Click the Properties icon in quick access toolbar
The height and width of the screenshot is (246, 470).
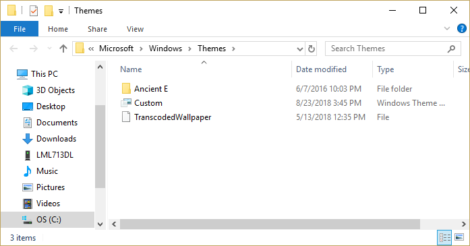click(34, 11)
